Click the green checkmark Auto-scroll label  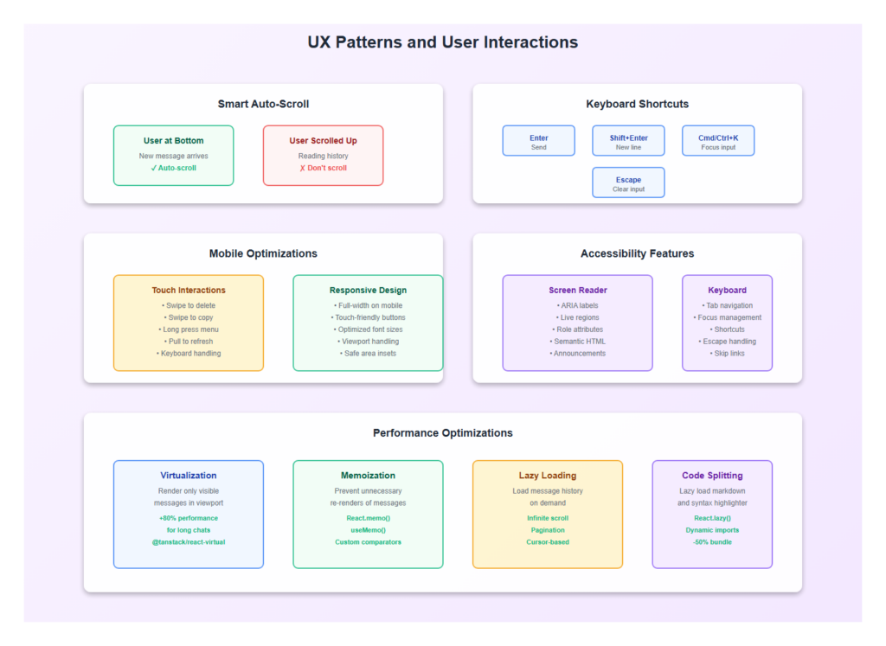173,168
